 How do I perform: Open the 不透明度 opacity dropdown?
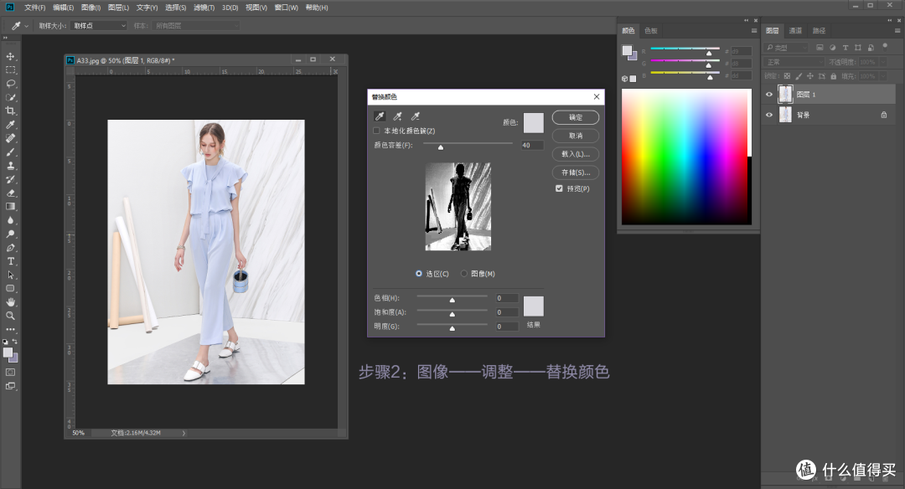tap(885, 61)
